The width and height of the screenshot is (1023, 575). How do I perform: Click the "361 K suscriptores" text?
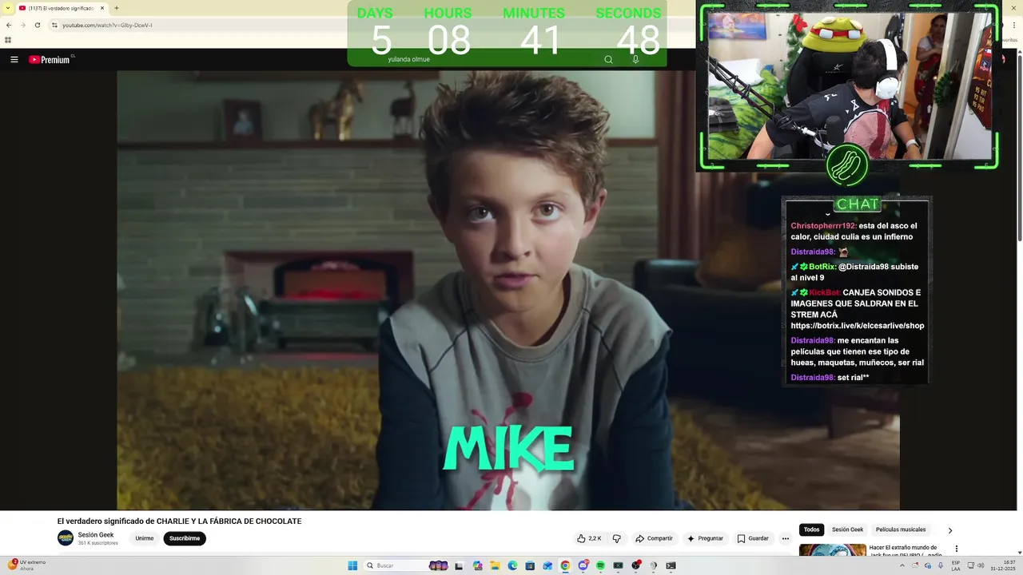pyautogui.click(x=98, y=543)
